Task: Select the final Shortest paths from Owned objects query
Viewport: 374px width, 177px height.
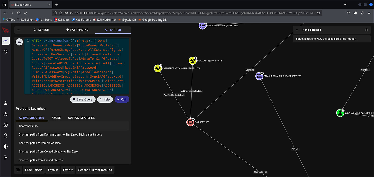Action: coord(41,160)
